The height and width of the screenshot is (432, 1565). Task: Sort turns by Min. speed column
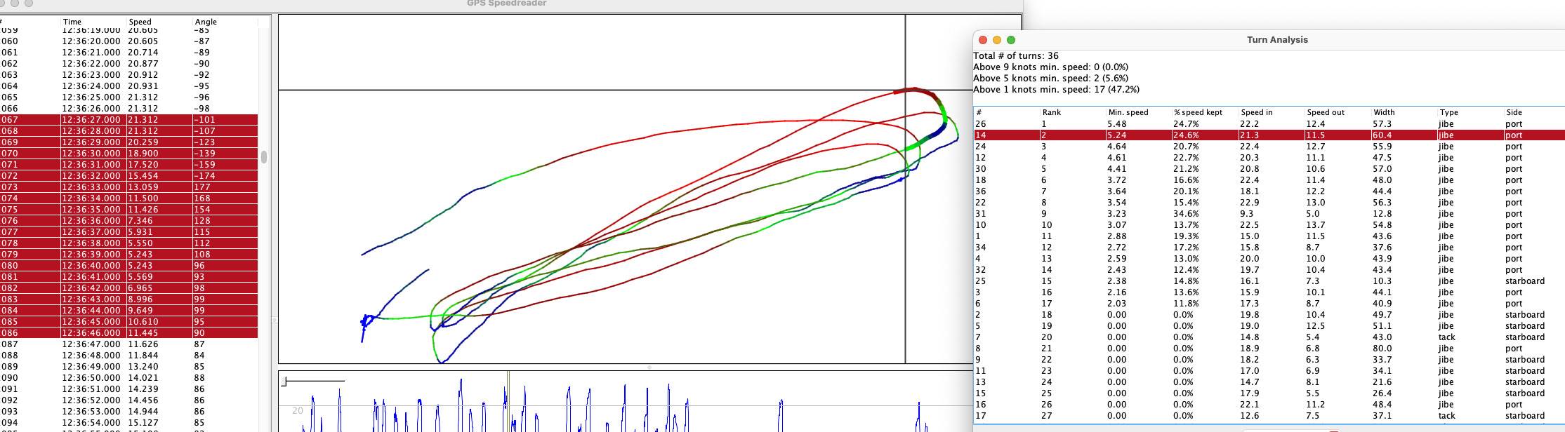click(x=1128, y=112)
